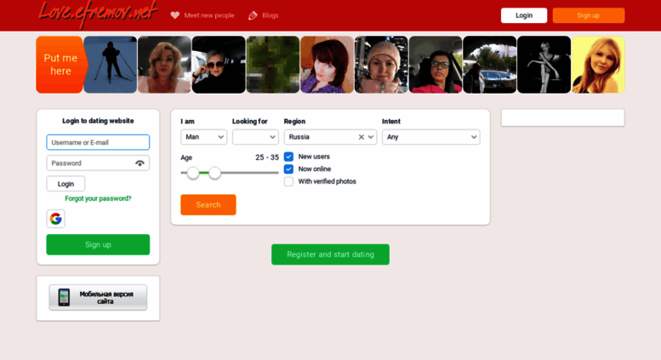Open the red-haired woman in purple photo

[328, 65]
